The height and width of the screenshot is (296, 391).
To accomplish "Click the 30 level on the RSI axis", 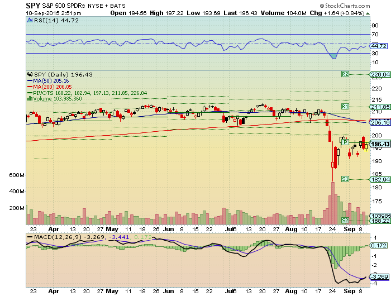I will pos(375,54).
